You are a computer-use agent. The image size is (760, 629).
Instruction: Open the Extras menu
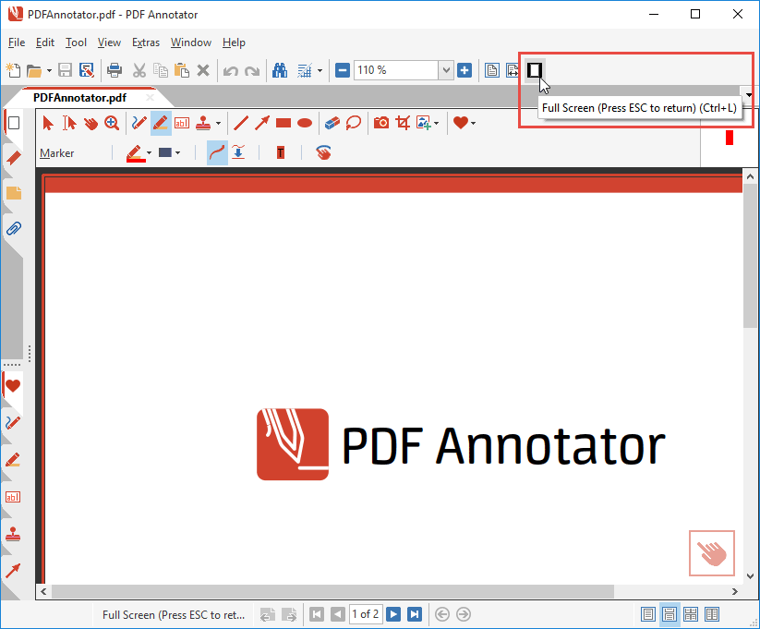(x=146, y=42)
